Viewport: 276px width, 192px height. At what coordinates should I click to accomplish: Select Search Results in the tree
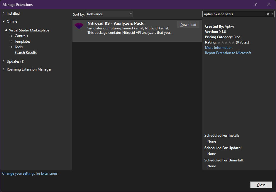(26, 53)
